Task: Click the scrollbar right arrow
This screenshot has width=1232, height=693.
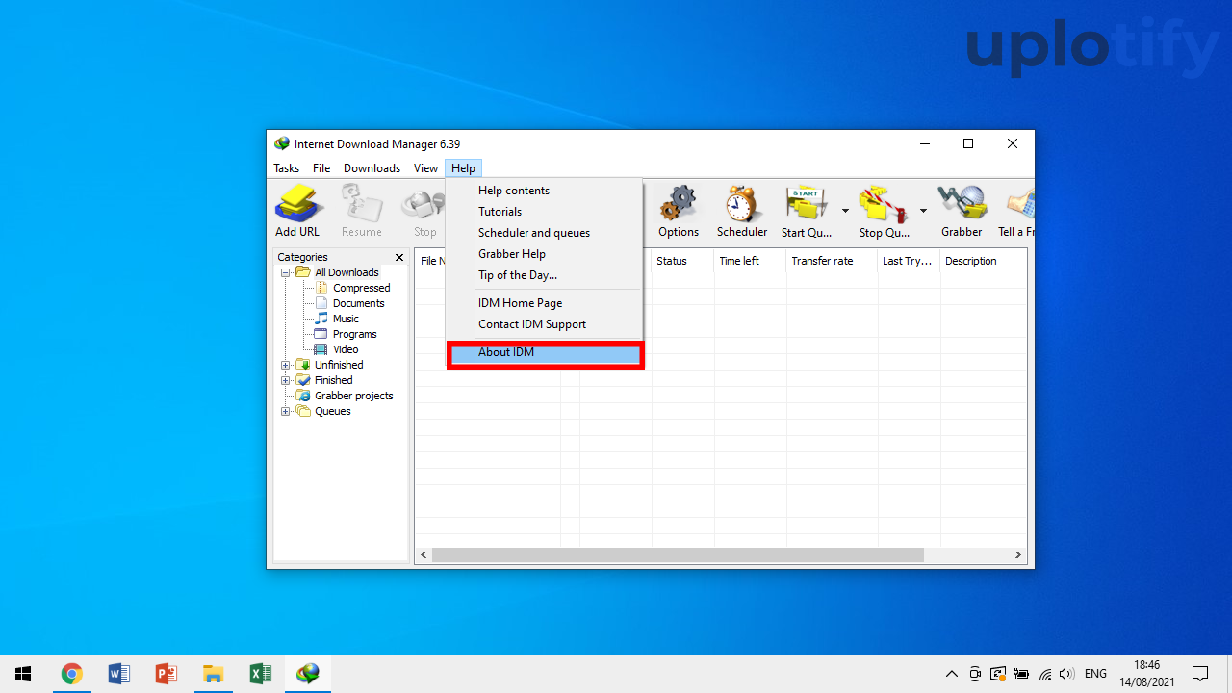Action: 1017,555
